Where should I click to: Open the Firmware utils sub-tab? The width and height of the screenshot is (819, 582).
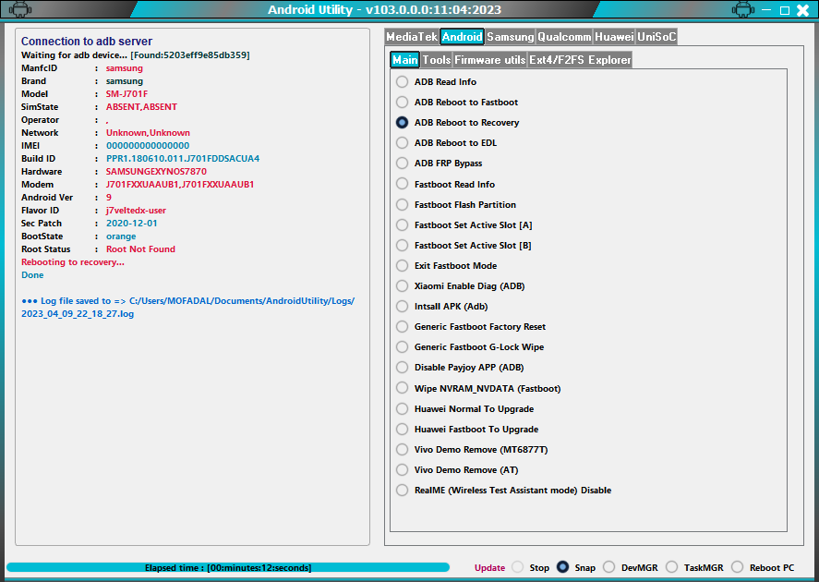point(490,59)
